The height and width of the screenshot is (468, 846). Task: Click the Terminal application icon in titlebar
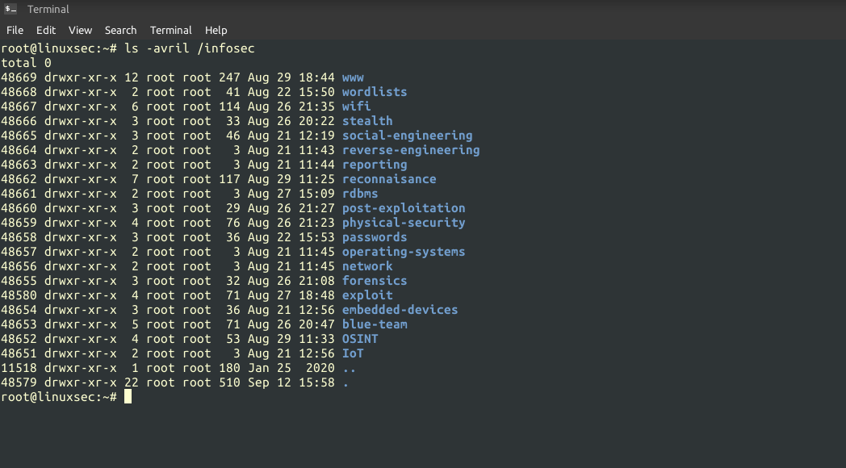[11, 9]
